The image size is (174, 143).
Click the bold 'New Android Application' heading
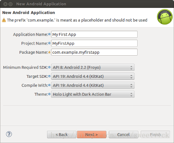tap(28, 13)
